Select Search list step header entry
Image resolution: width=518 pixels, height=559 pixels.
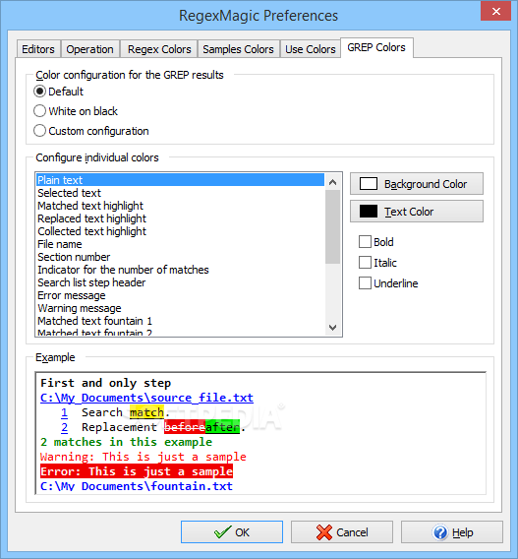coord(180,282)
